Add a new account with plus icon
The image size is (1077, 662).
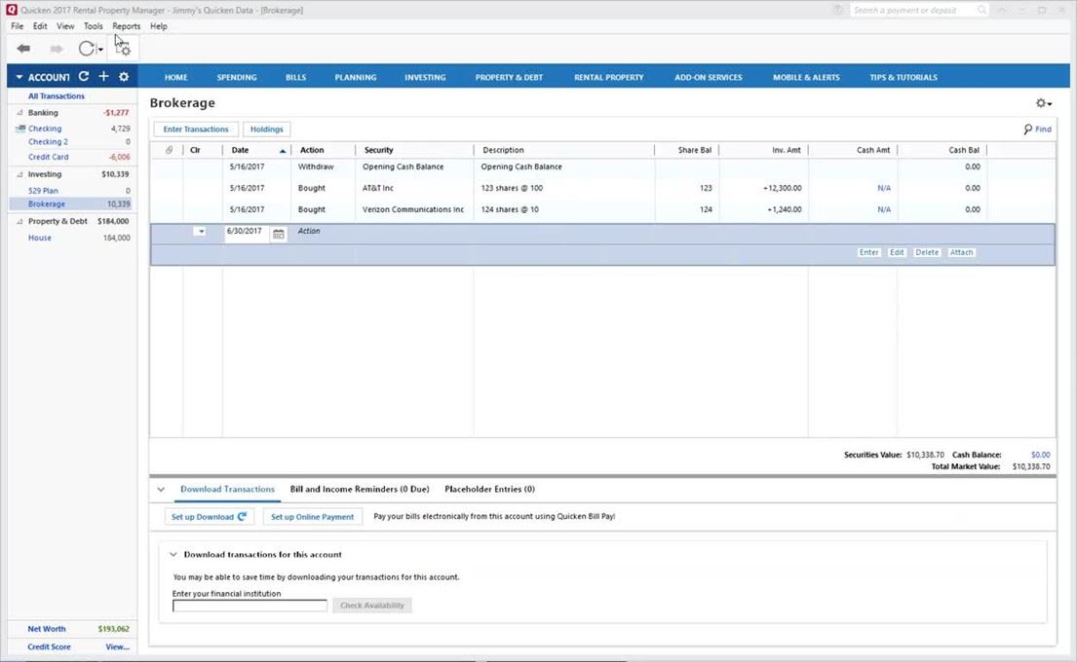coord(103,77)
